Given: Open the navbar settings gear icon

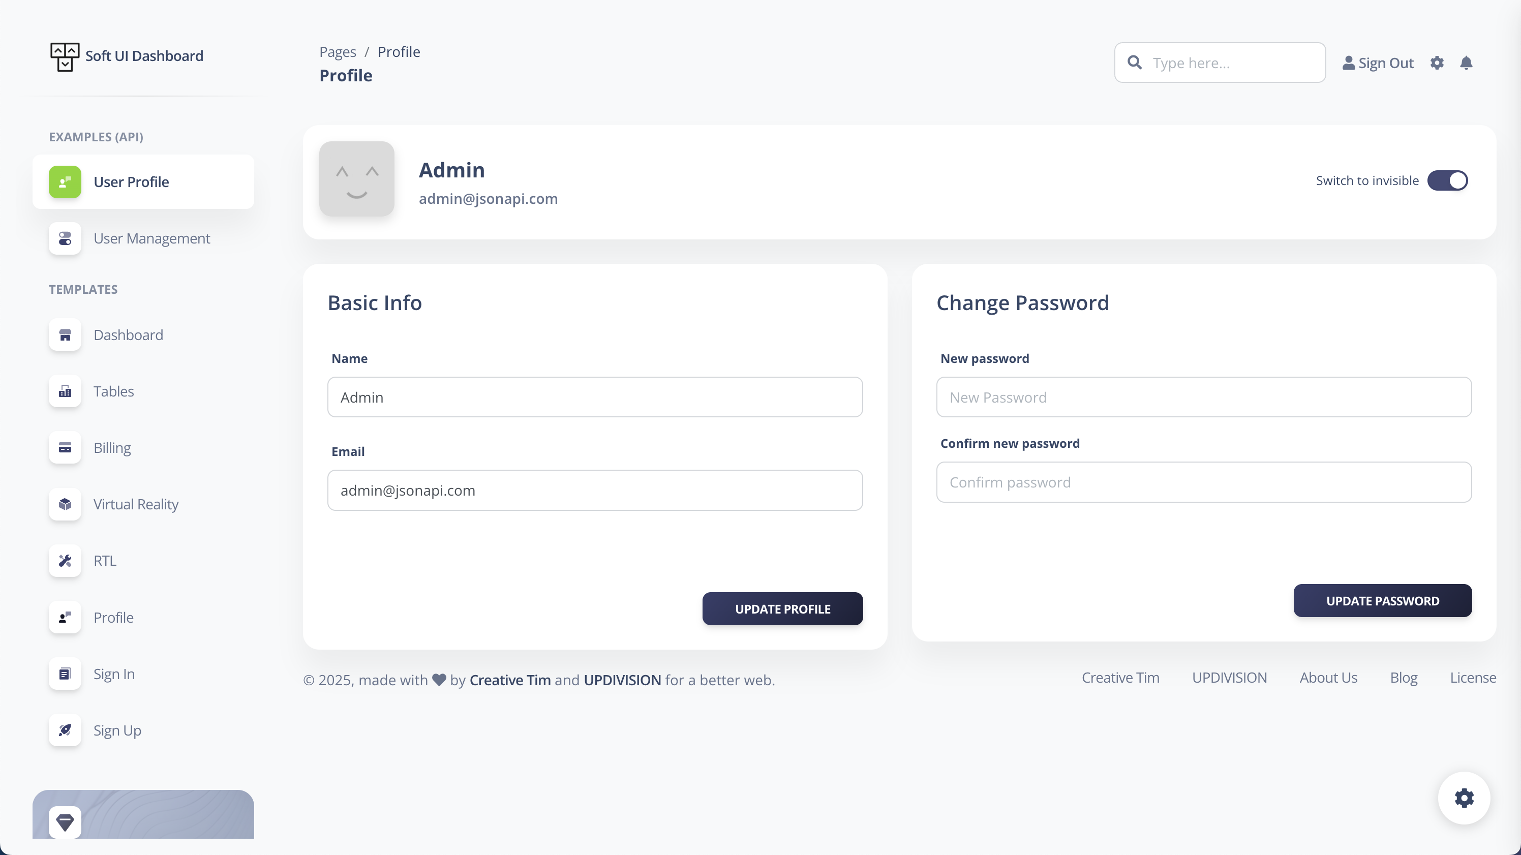Looking at the screenshot, I should click(1437, 63).
